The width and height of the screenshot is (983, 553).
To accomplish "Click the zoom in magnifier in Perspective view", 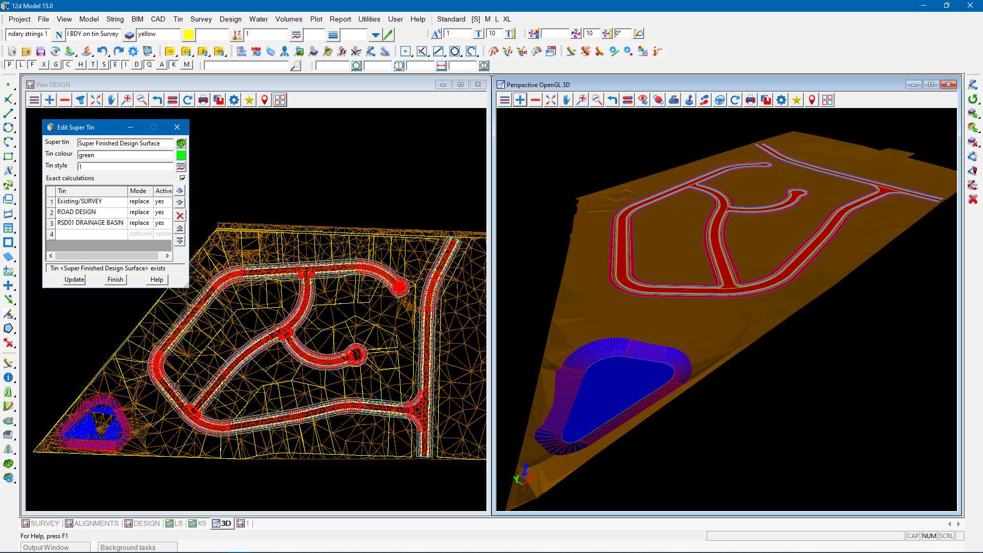I will [x=582, y=100].
